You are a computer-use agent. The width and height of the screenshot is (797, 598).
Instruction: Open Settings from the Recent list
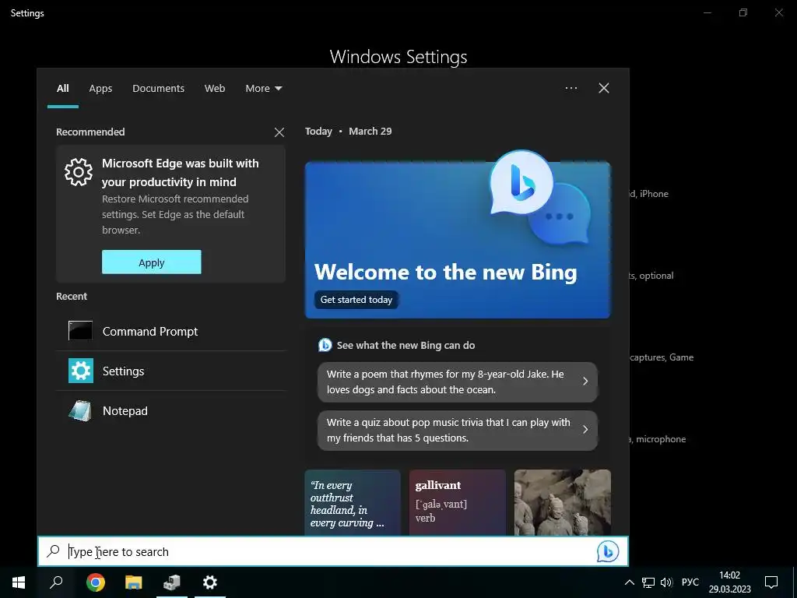(170, 371)
